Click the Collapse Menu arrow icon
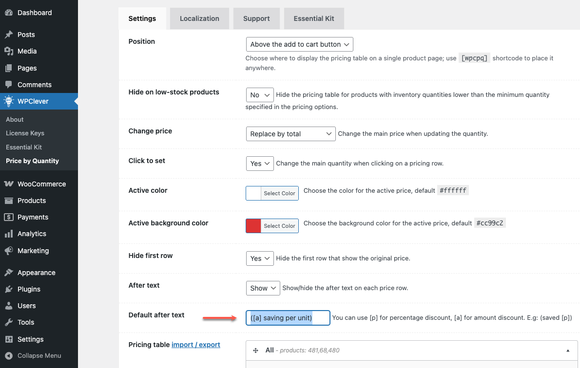The width and height of the screenshot is (580, 368). (x=9, y=355)
